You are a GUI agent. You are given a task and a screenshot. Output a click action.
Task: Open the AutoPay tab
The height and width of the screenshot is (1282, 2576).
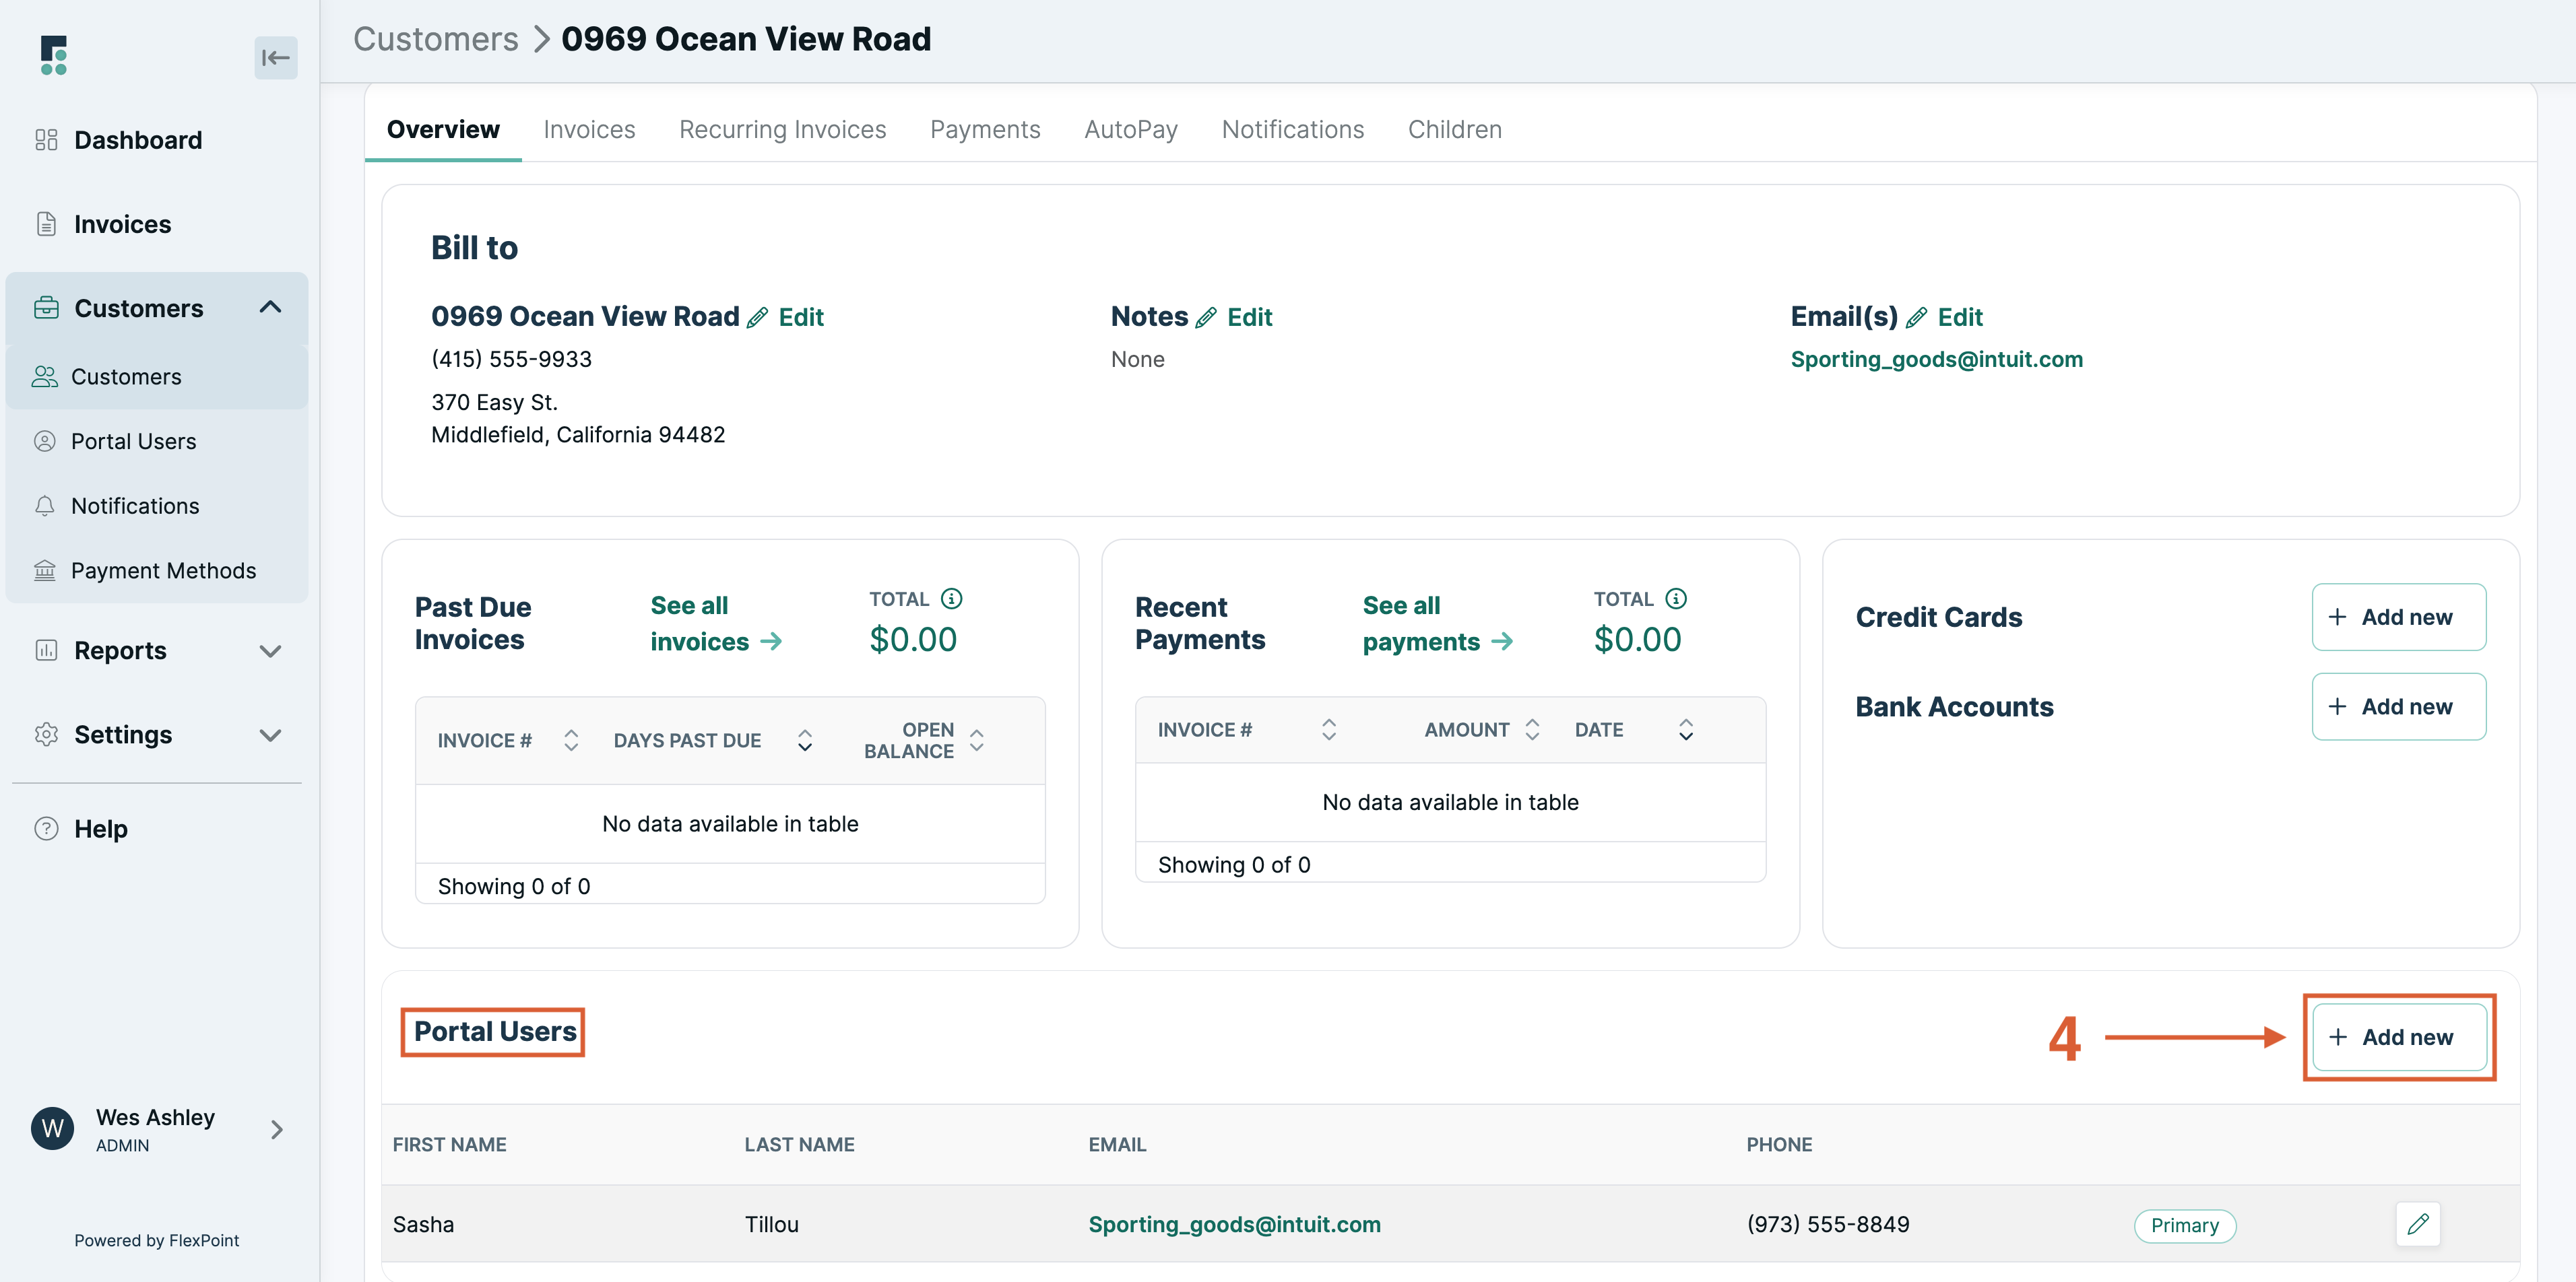point(1130,129)
